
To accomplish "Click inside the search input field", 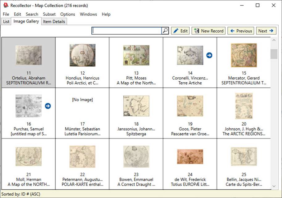I will coord(126,31).
